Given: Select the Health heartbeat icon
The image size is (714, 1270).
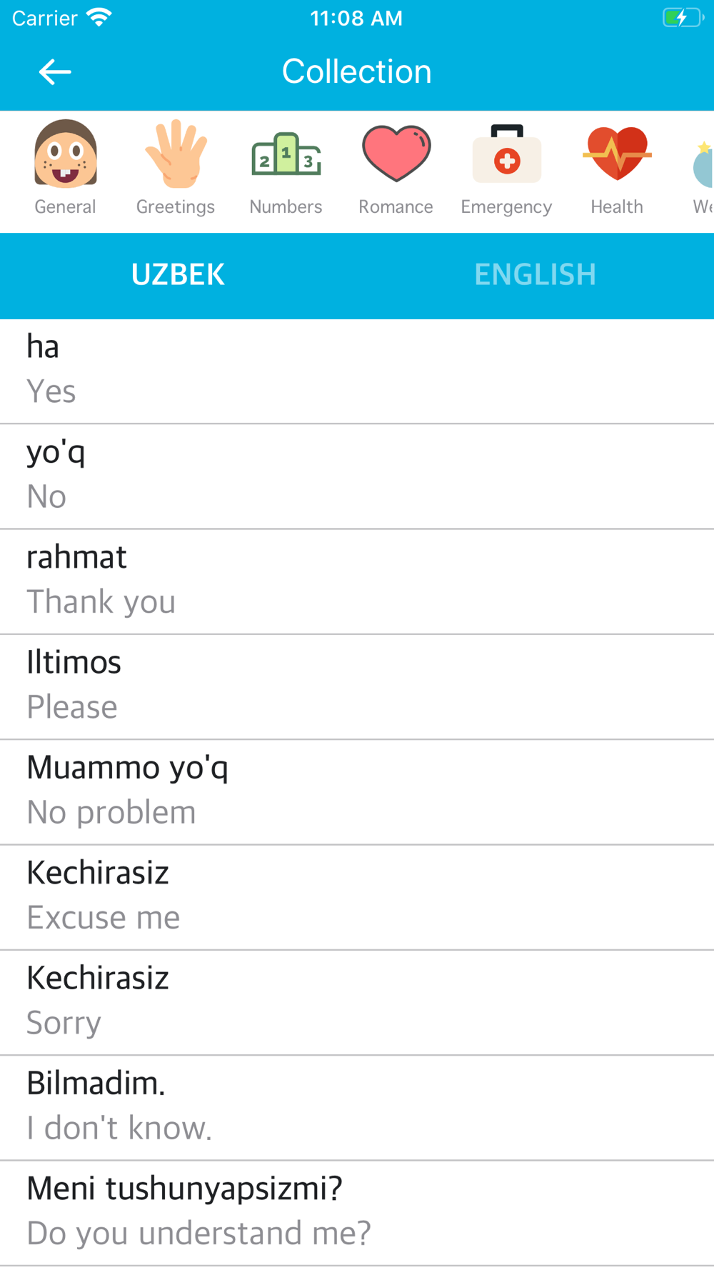Looking at the screenshot, I should [x=617, y=154].
